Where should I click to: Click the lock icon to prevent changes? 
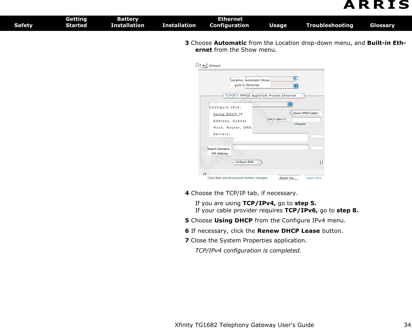pyautogui.click(x=204, y=174)
